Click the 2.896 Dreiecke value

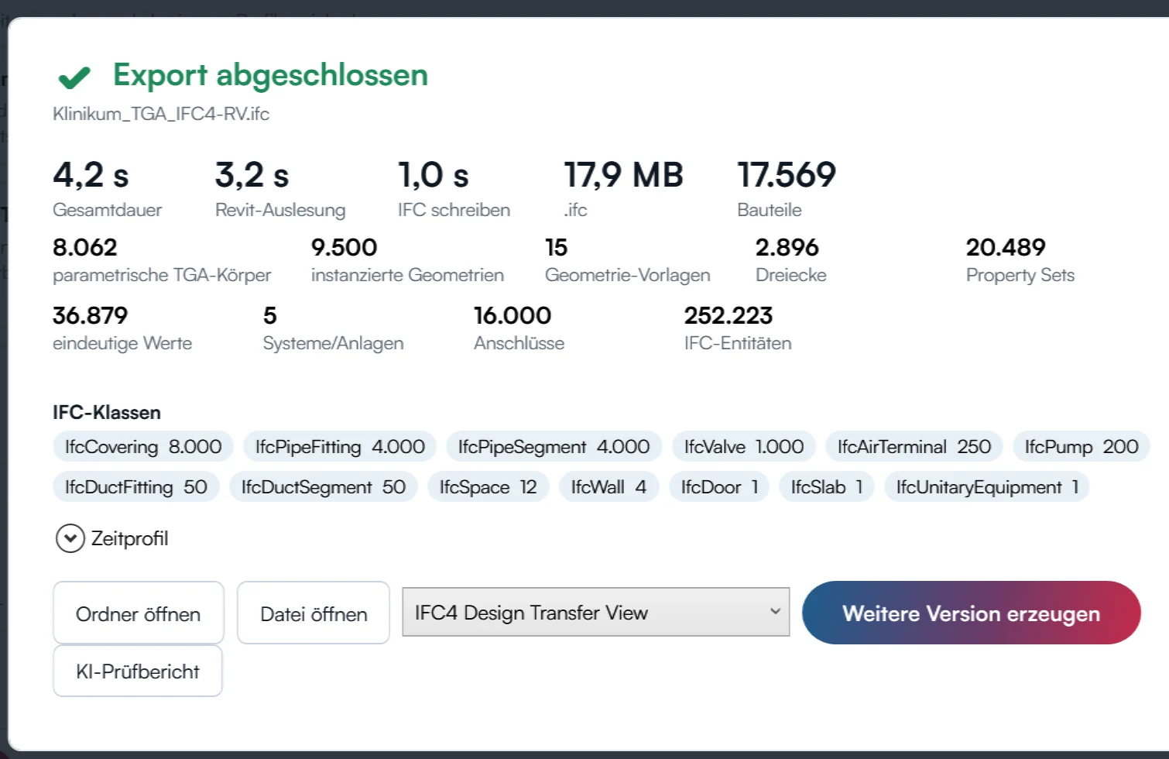point(787,247)
